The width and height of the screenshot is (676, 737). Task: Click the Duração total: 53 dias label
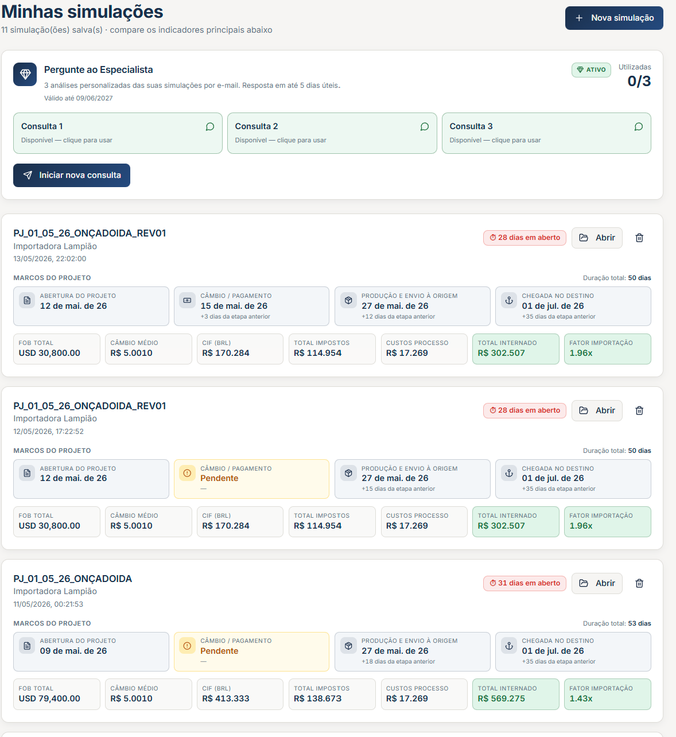[617, 623]
